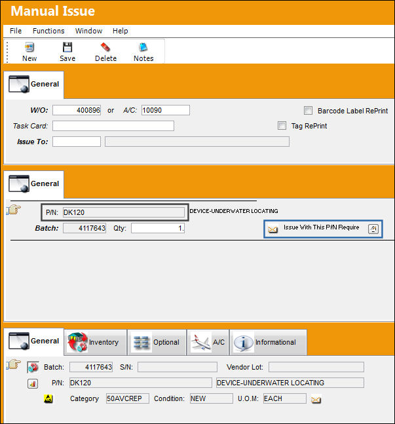Open the File menu
Viewport: 395px width, 424px height.
click(16, 31)
